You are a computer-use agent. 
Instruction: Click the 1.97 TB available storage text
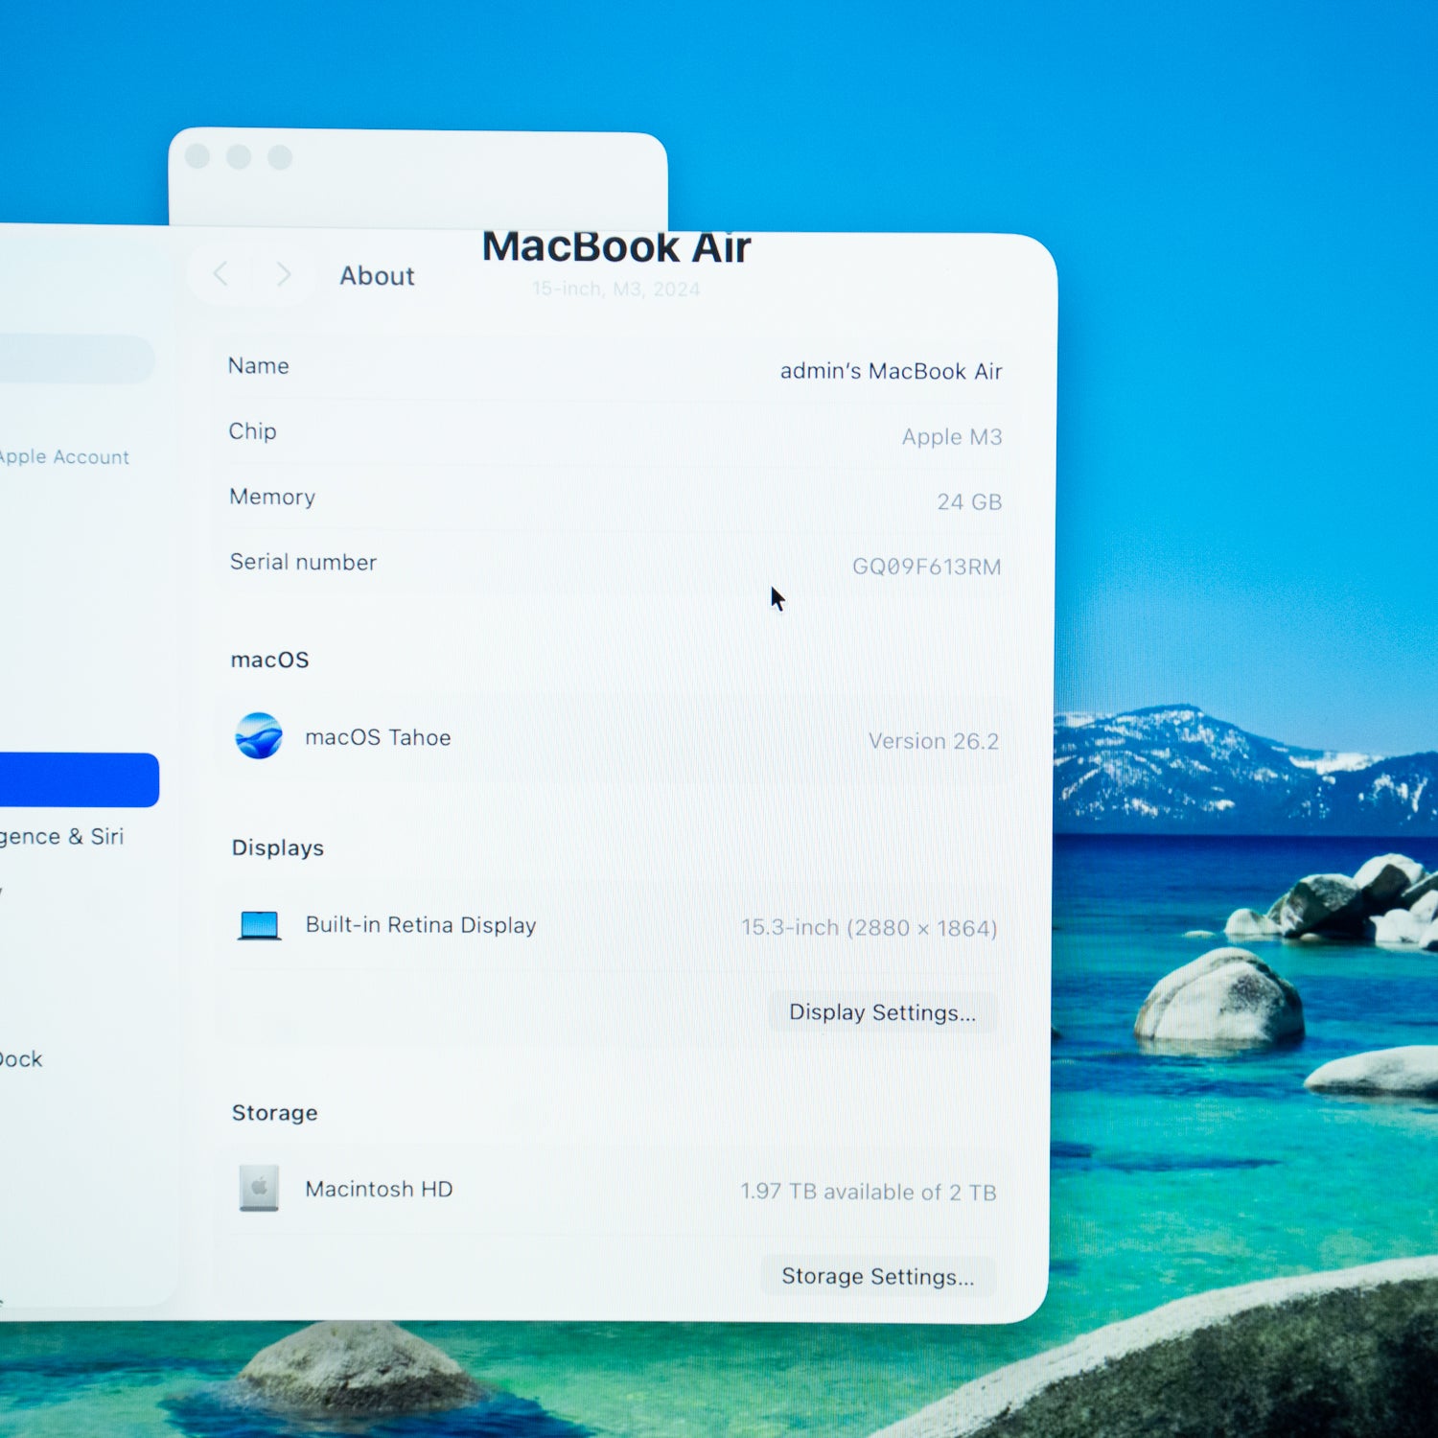point(869,1193)
